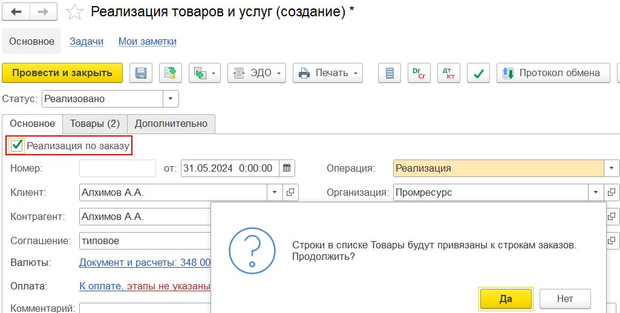Click the post document icon next to save
This screenshot has width=620, height=313.
click(171, 73)
